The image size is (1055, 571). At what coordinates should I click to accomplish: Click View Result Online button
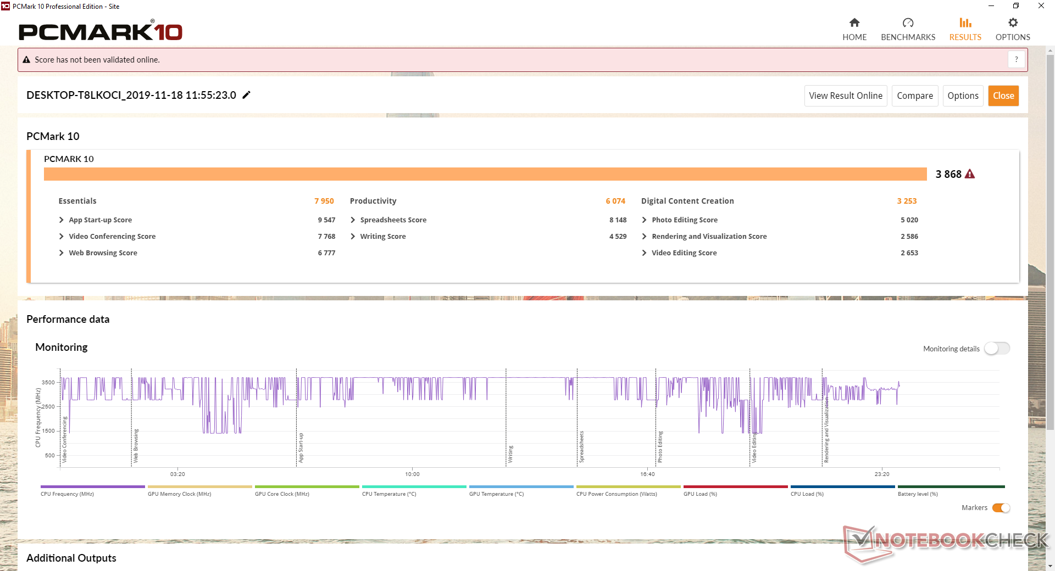(846, 96)
